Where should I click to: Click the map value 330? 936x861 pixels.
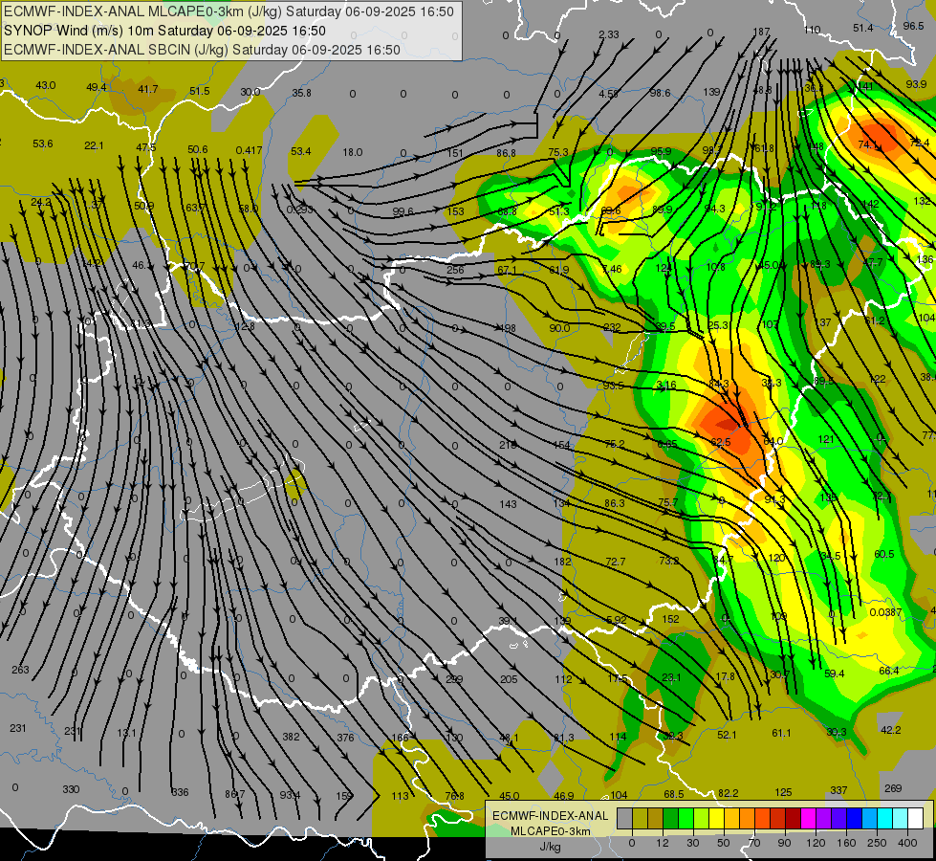[71, 789]
